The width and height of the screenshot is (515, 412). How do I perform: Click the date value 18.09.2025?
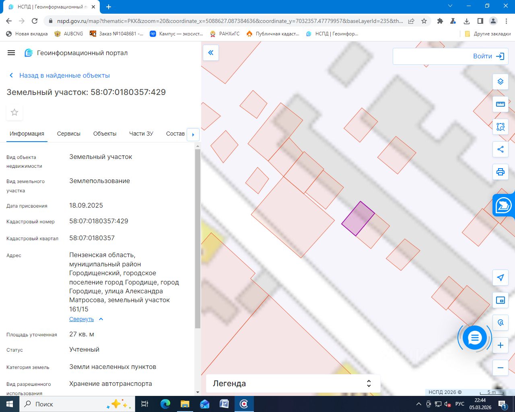click(x=86, y=205)
